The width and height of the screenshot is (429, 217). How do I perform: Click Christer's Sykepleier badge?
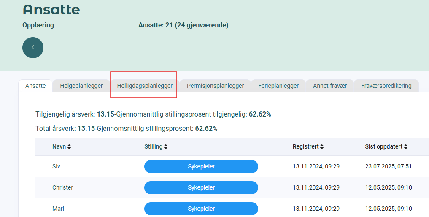[201, 187]
